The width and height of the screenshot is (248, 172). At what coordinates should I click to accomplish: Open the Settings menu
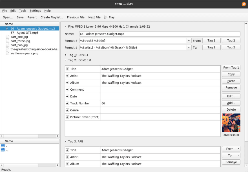35,11
